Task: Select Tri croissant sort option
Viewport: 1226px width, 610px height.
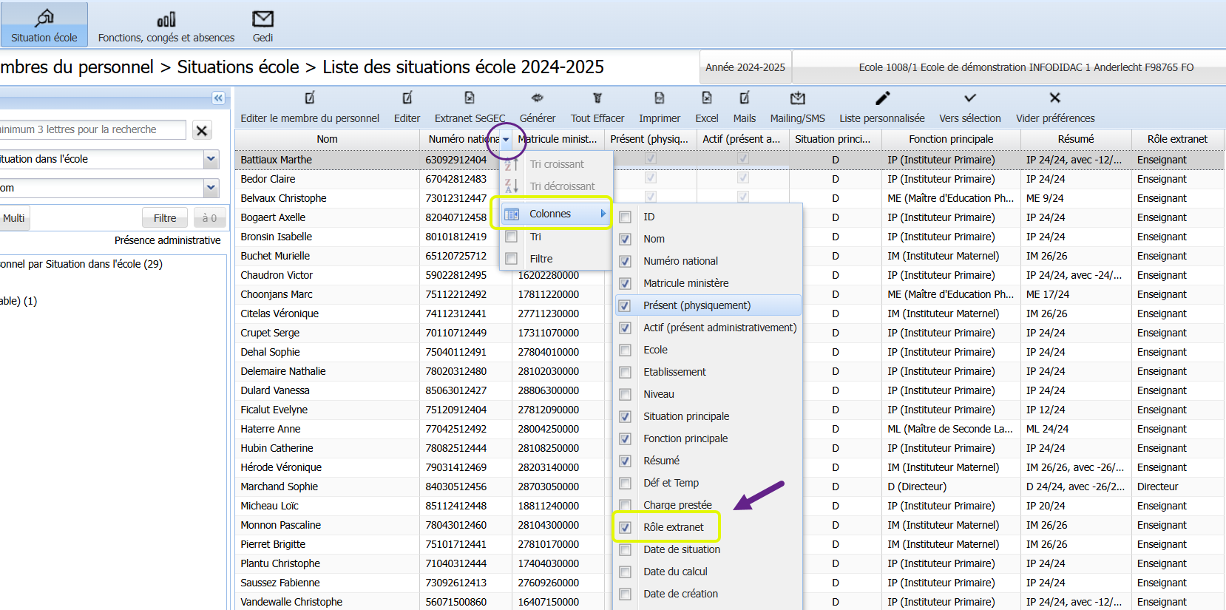Action: pos(556,164)
